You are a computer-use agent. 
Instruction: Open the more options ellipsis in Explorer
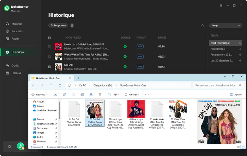coord(147,95)
